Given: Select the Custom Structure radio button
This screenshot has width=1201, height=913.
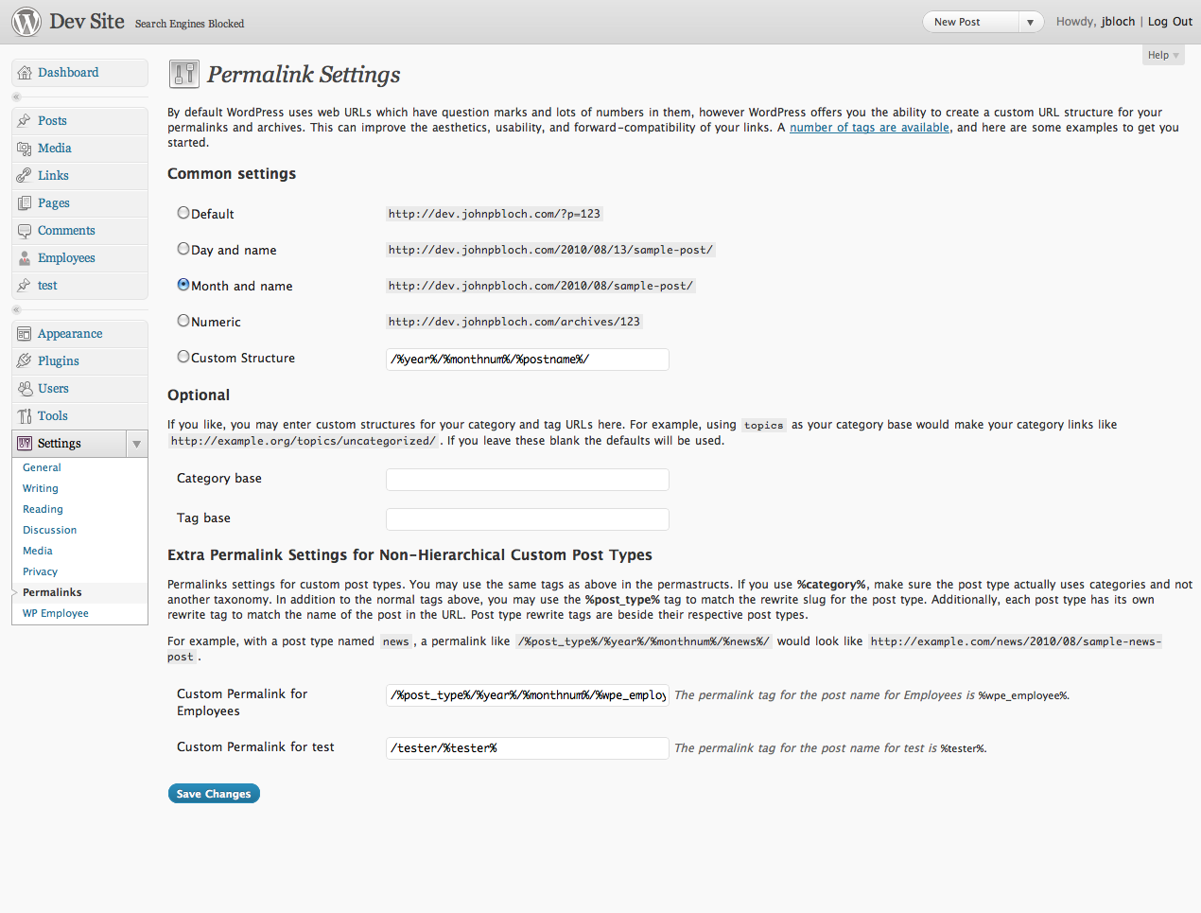Looking at the screenshot, I should pos(183,357).
